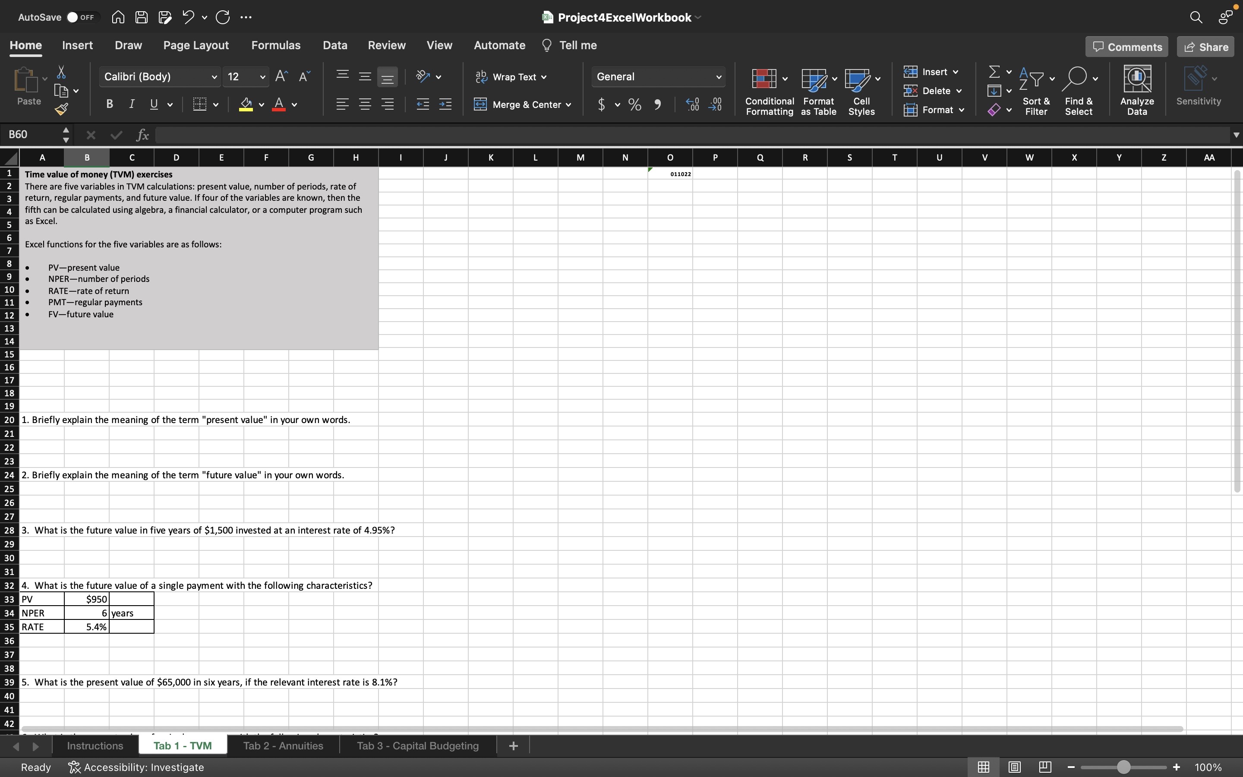The height and width of the screenshot is (777, 1243).
Task: Apply italic formatting
Action: coord(132,104)
